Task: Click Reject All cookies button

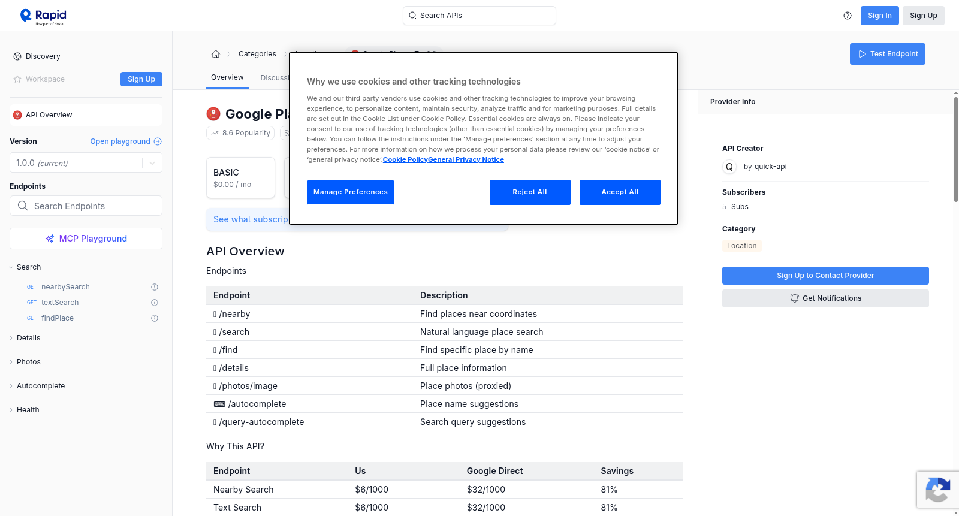Action: click(530, 192)
